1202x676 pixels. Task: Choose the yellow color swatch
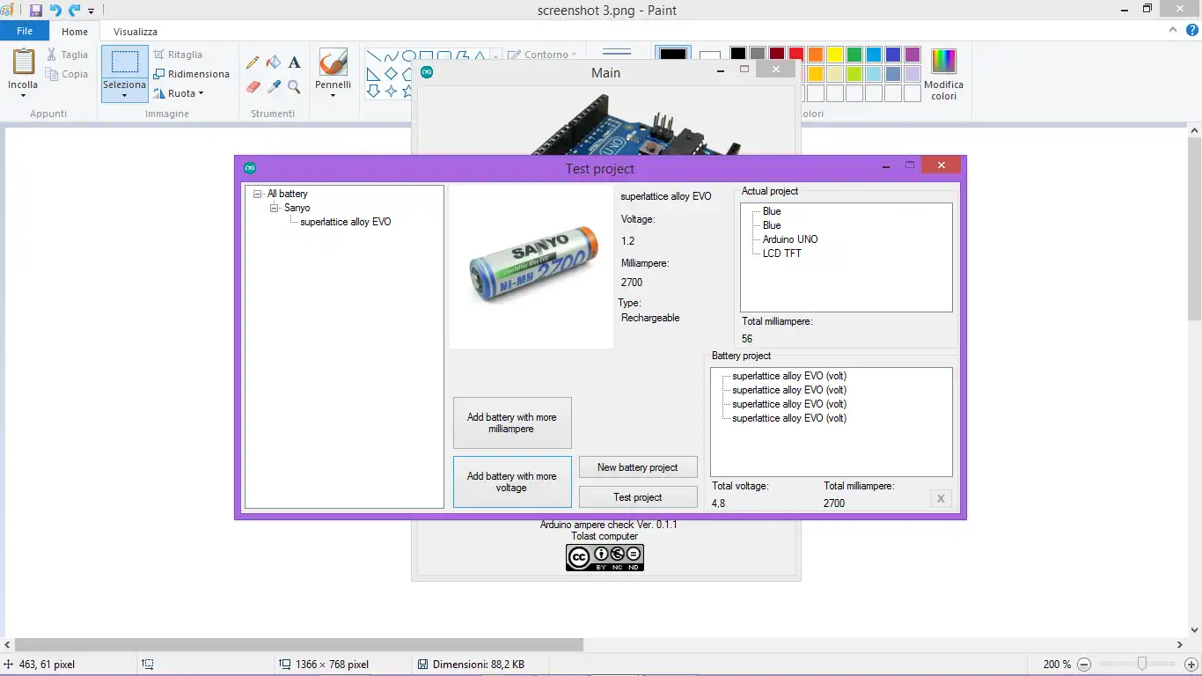(835, 55)
